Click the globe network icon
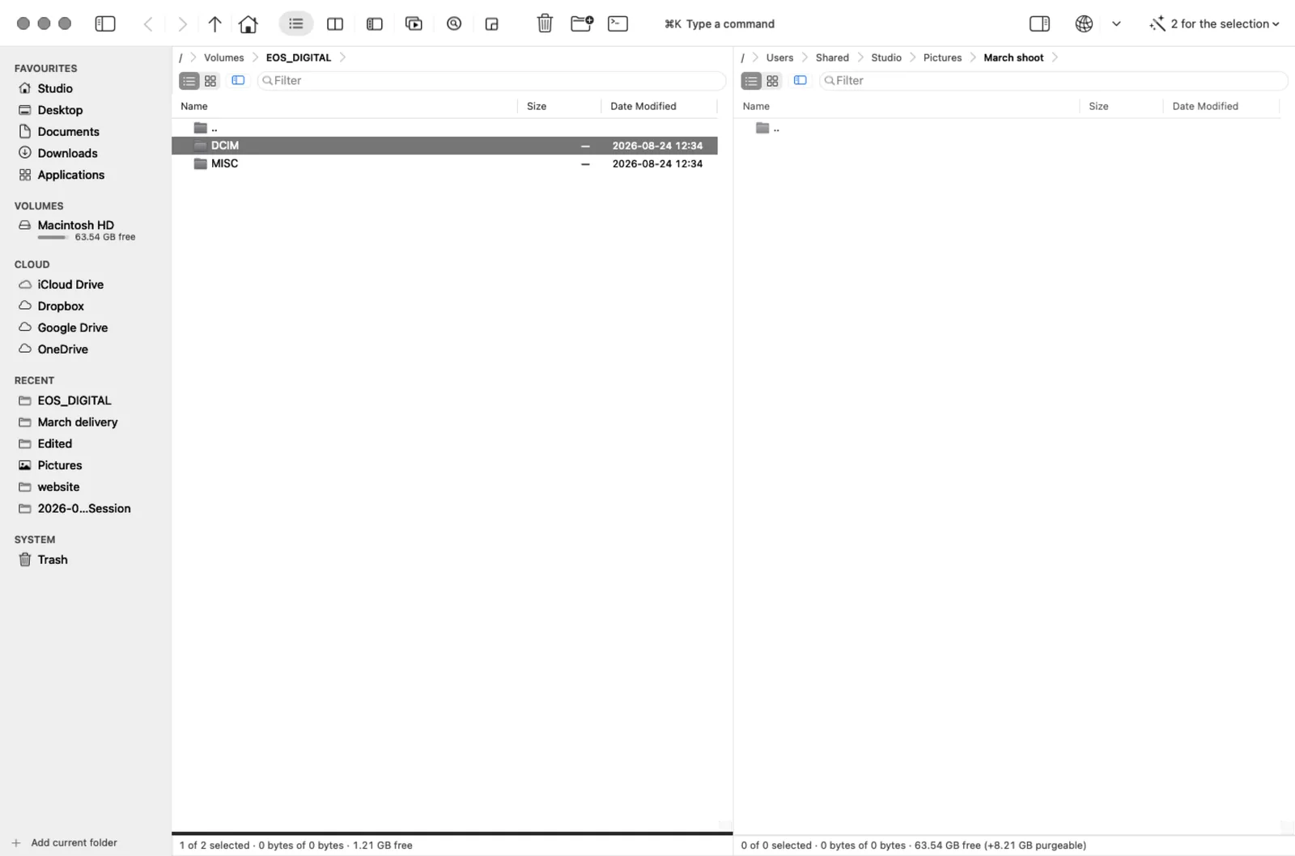The height and width of the screenshot is (856, 1295). [x=1084, y=23]
